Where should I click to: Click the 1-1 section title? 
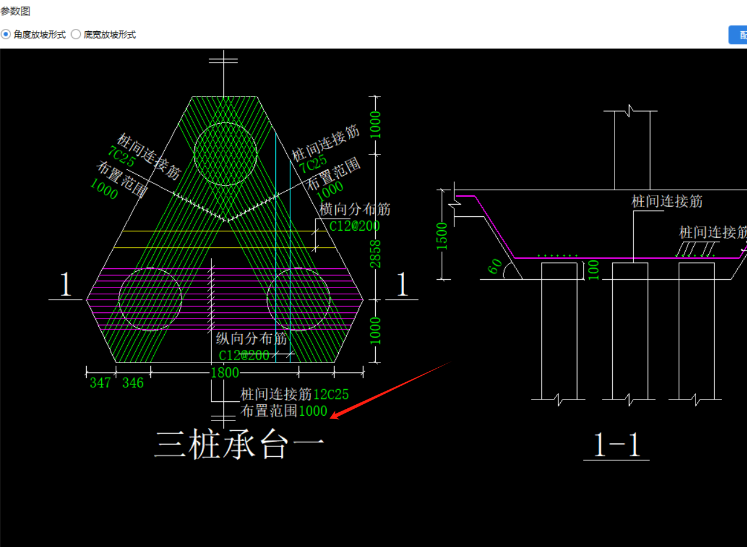coord(617,445)
